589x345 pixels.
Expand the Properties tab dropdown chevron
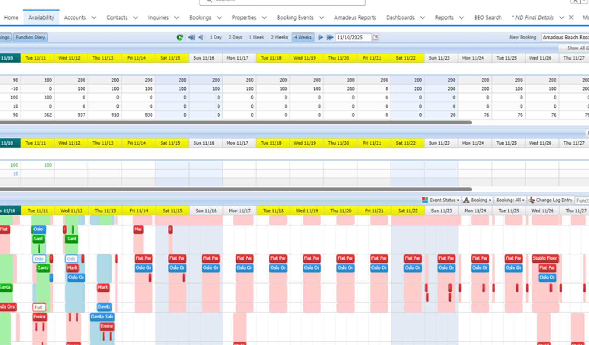pyautogui.click(x=264, y=17)
